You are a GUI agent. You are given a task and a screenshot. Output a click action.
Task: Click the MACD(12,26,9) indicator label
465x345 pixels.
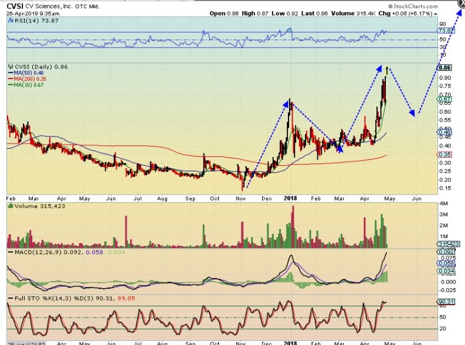[x=34, y=251]
